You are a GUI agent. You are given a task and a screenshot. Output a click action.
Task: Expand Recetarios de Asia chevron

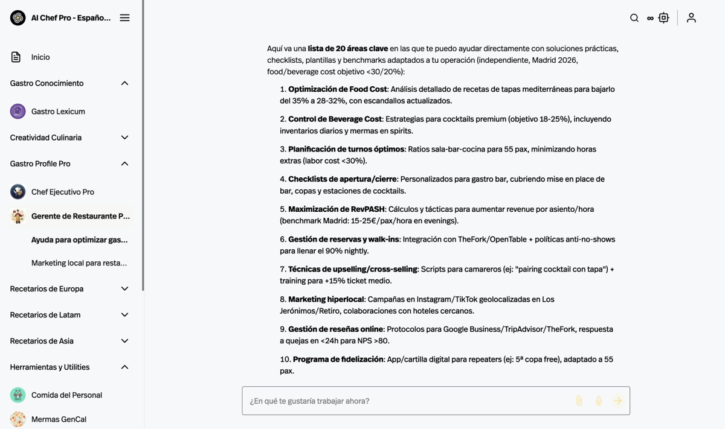124,341
